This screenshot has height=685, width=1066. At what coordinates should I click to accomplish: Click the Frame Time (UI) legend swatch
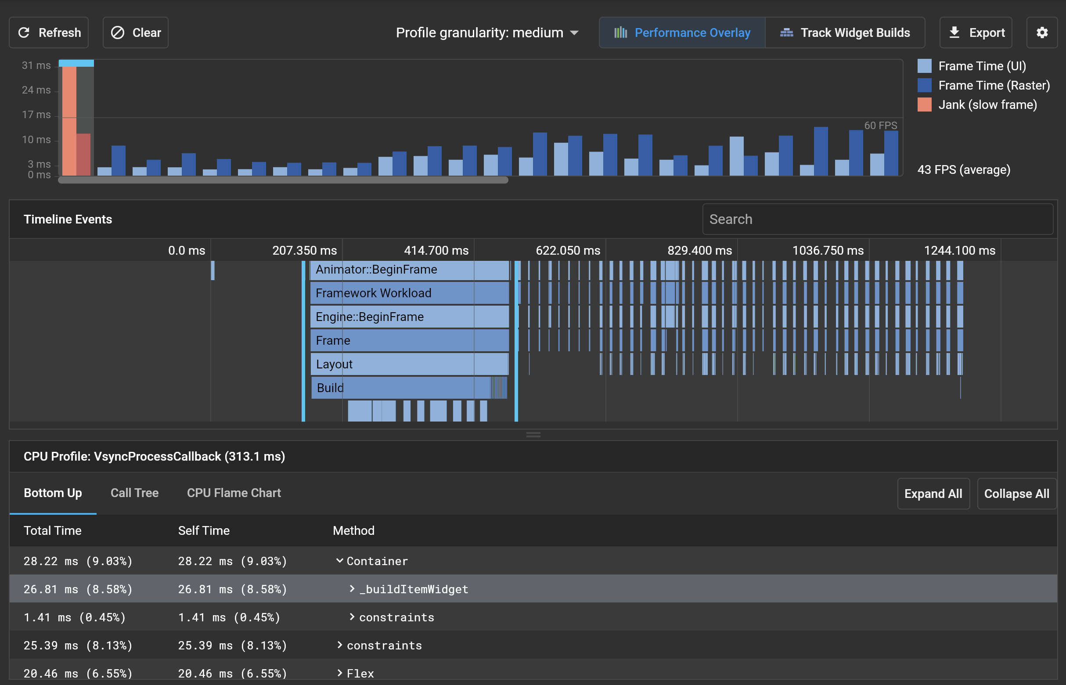tap(925, 66)
